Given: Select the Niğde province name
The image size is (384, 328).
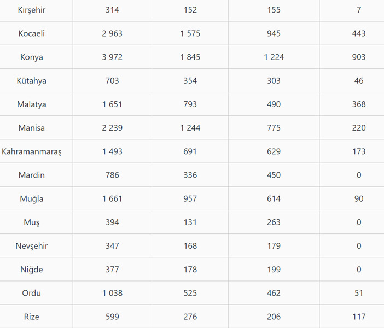Looking at the screenshot, I should tap(32, 269).
